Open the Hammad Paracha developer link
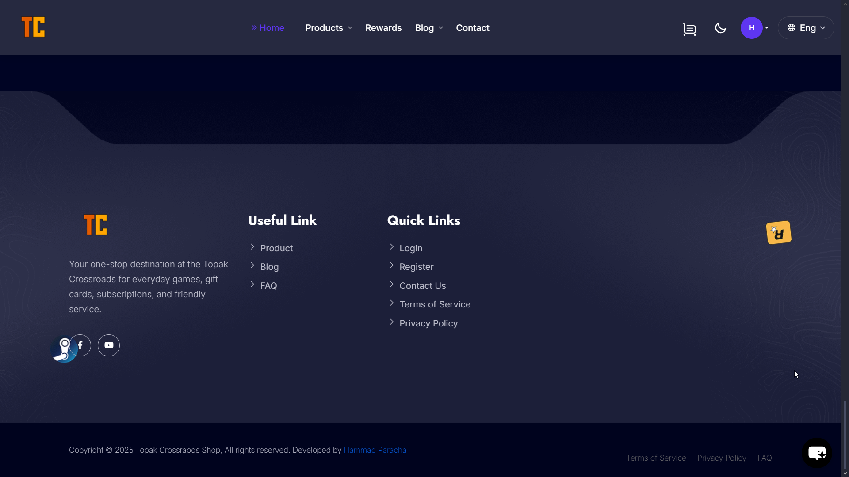The image size is (849, 477). point(375,450)
